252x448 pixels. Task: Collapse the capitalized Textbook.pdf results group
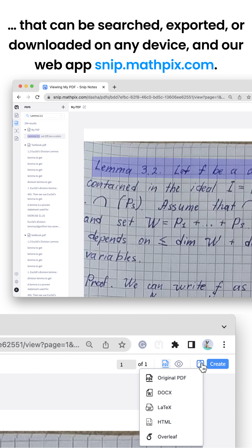point(25,145)
